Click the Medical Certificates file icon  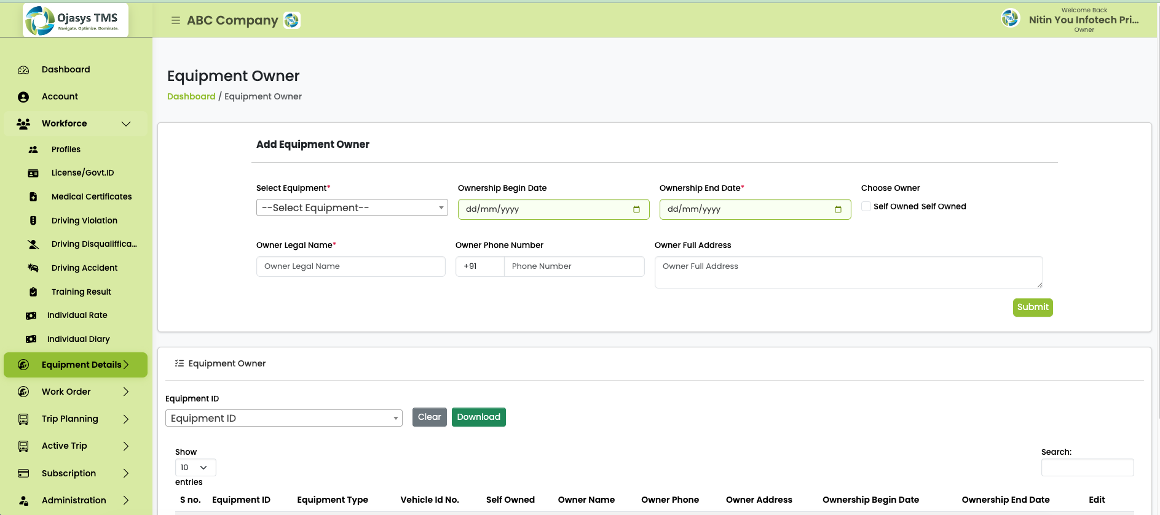pyautogui.click(x=33, y=197)
